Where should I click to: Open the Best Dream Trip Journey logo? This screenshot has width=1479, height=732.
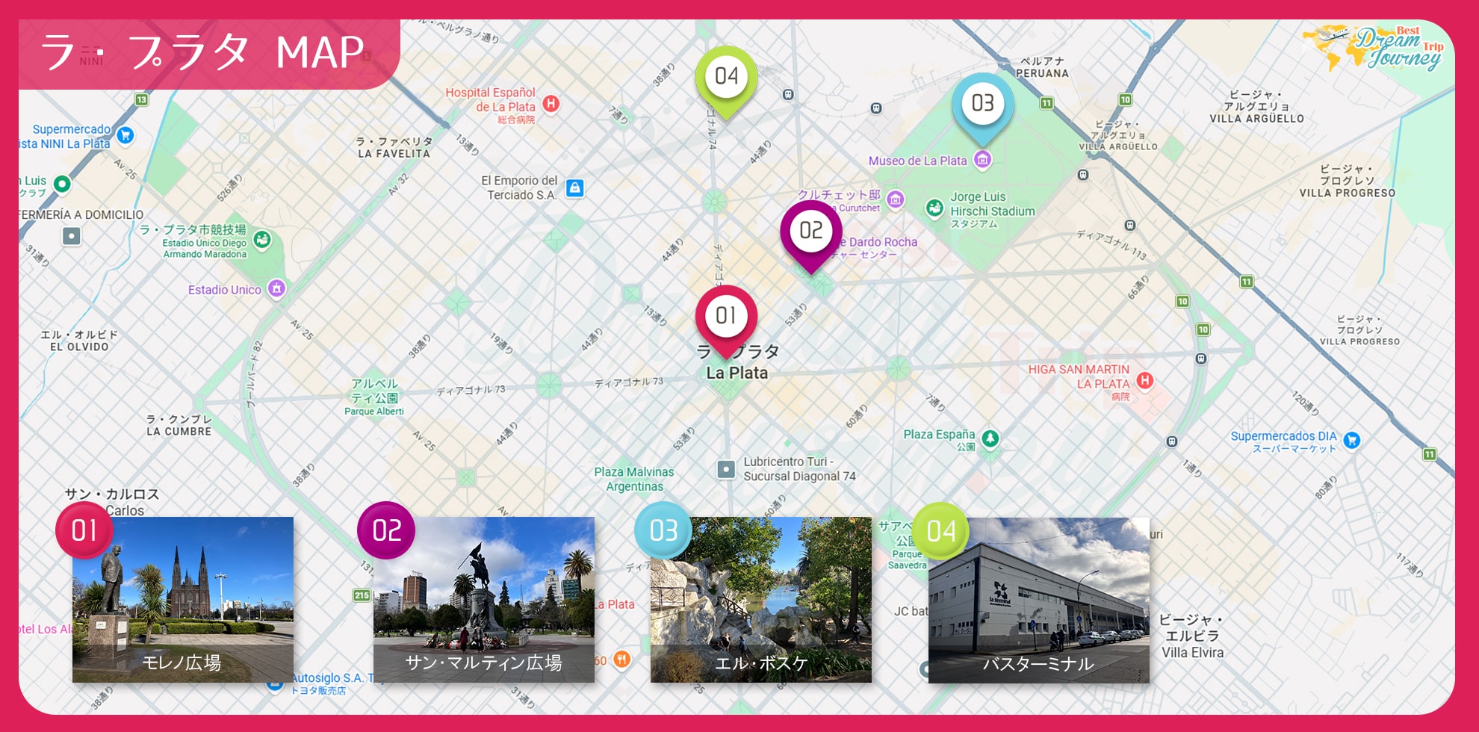1374,49
